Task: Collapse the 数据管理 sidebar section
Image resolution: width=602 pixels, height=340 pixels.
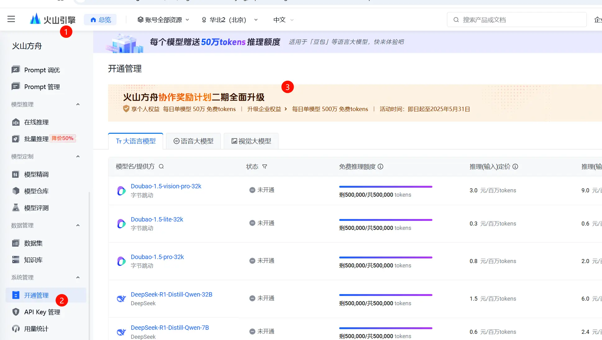Action: point(78,226)
